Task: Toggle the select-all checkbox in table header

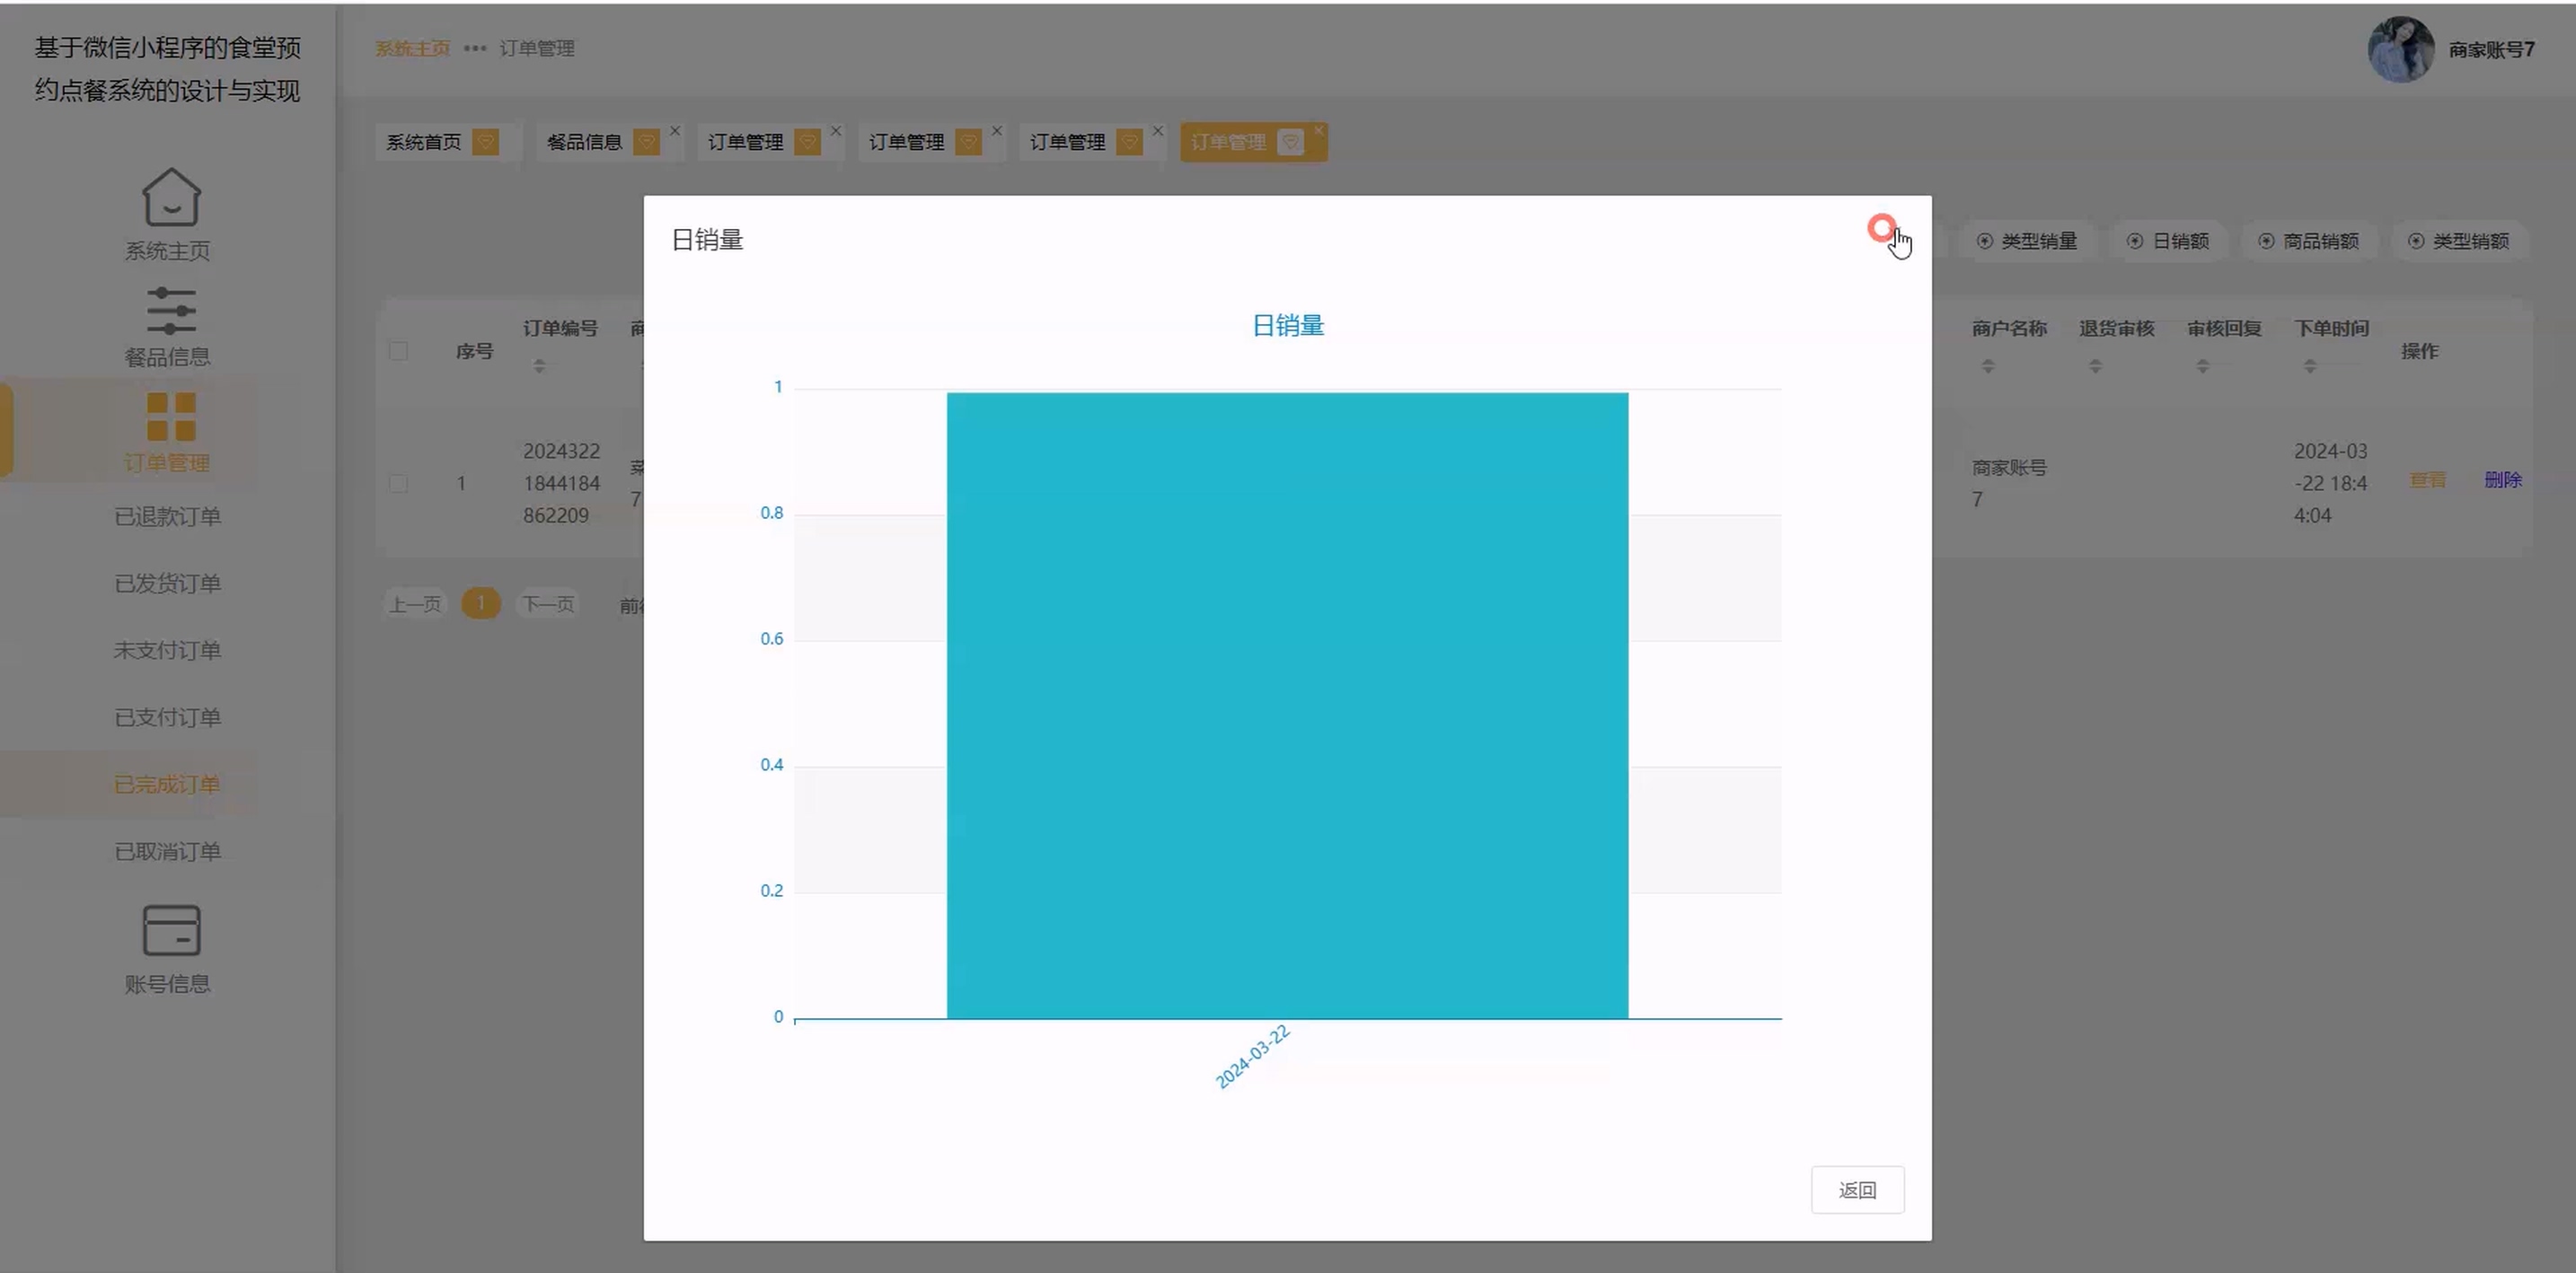Action: pos(398,351)
